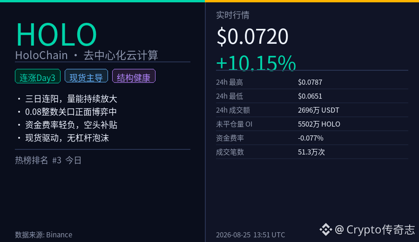The width and height of the screenshot is (419, 242).
Task: Select the 现货主导 tag badge
Action: (x=86, y=76)
